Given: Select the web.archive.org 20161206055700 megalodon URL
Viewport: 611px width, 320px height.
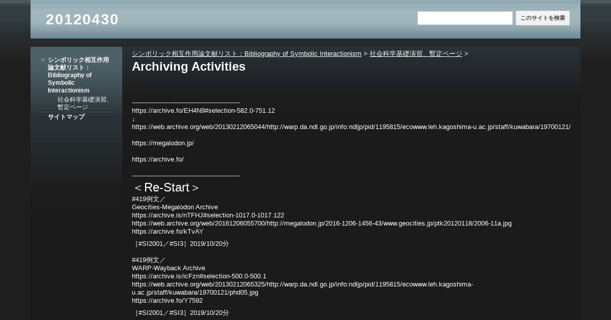Looking at the screenshot, I should point(322,223).
